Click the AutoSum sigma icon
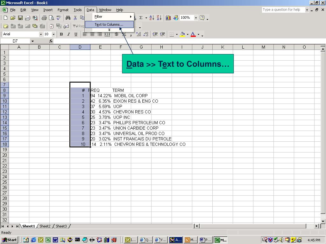Screen dimensions: 326x244 click(x=141, y=18)
